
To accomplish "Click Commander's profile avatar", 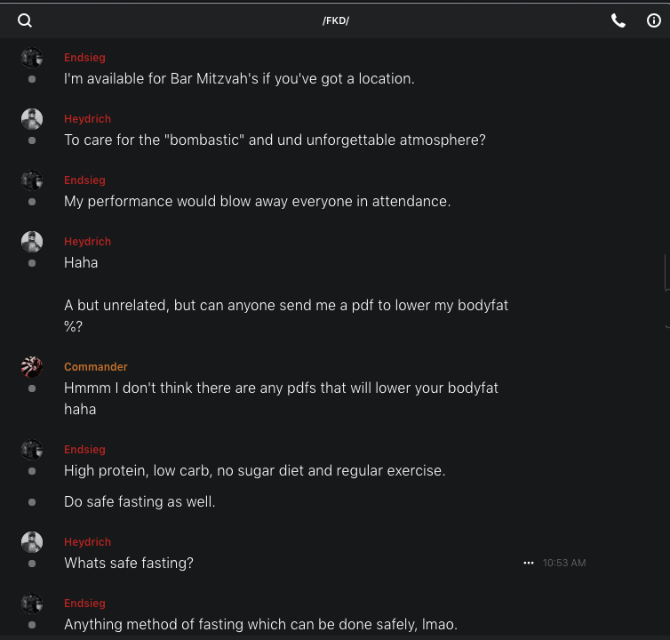I will (32, 366).
